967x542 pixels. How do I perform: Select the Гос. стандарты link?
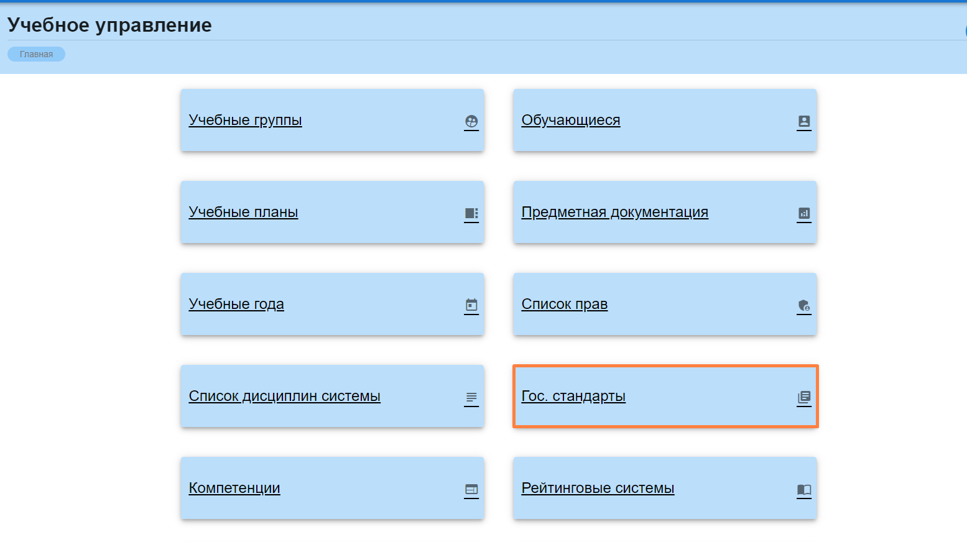[573, 396]
